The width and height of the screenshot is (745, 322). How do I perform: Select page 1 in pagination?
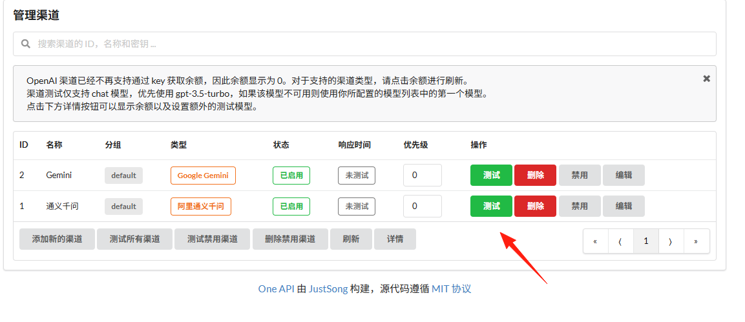[645, 241]
